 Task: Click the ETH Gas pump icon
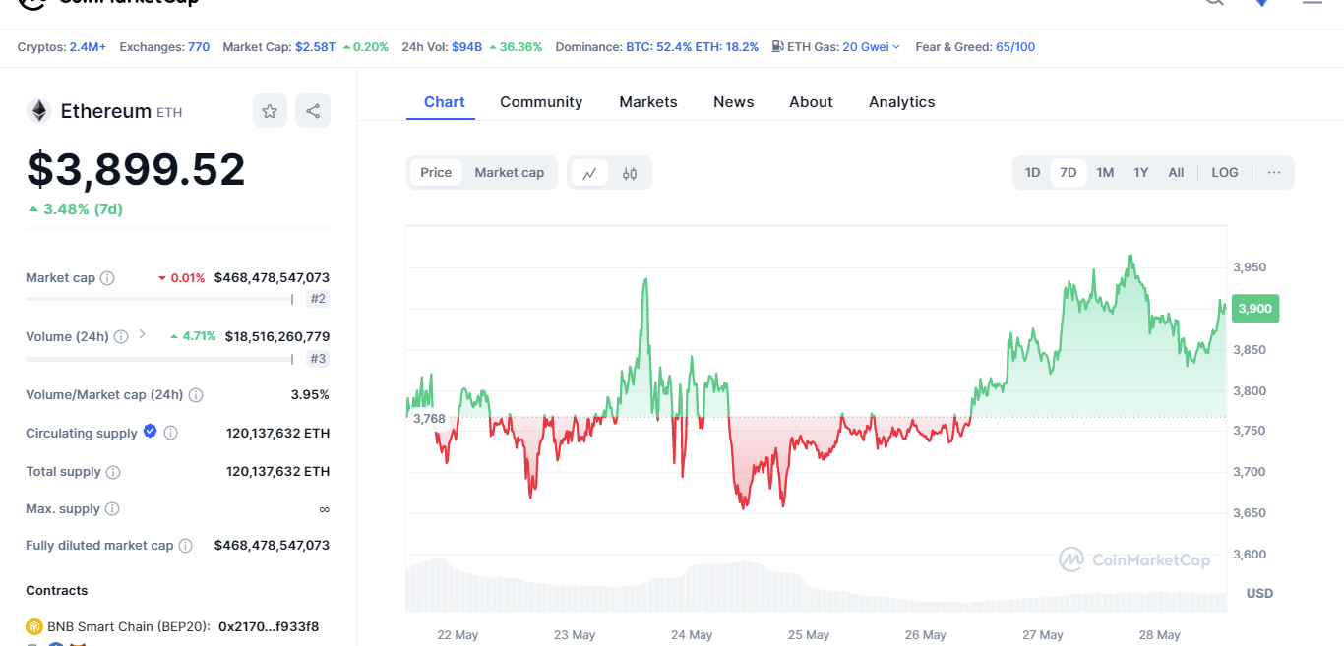click(777, 46)
